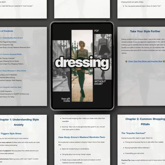Select Chapter 4: Using AI contents entry
Screen dimensions: 165x165
pos(11,87)
